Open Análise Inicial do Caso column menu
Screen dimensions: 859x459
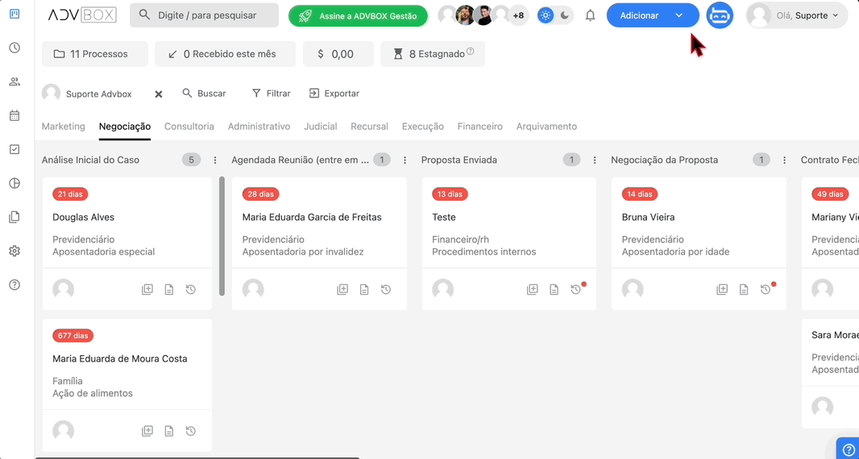(215, 160)
